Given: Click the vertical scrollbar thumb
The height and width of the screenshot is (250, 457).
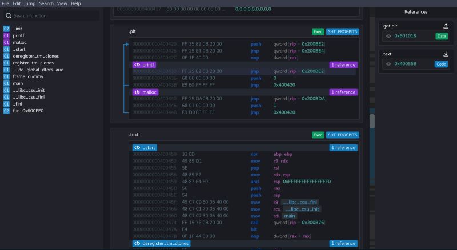Looking at the screenshot, I should (372, 121).
